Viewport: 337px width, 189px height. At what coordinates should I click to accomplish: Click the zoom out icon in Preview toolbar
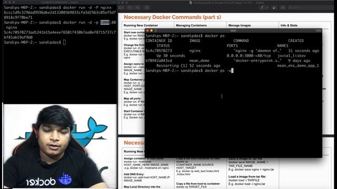point(130,8)
